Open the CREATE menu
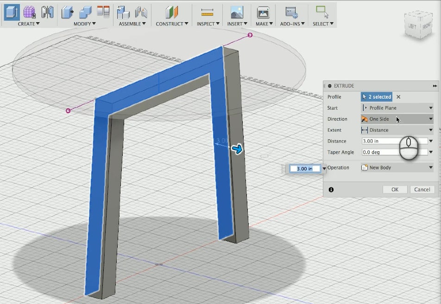 point(28,24)
